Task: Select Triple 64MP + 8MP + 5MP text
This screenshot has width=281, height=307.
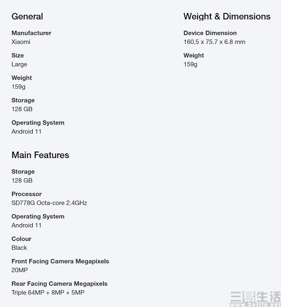Action: pyautogui.click(x=48, y=293)
